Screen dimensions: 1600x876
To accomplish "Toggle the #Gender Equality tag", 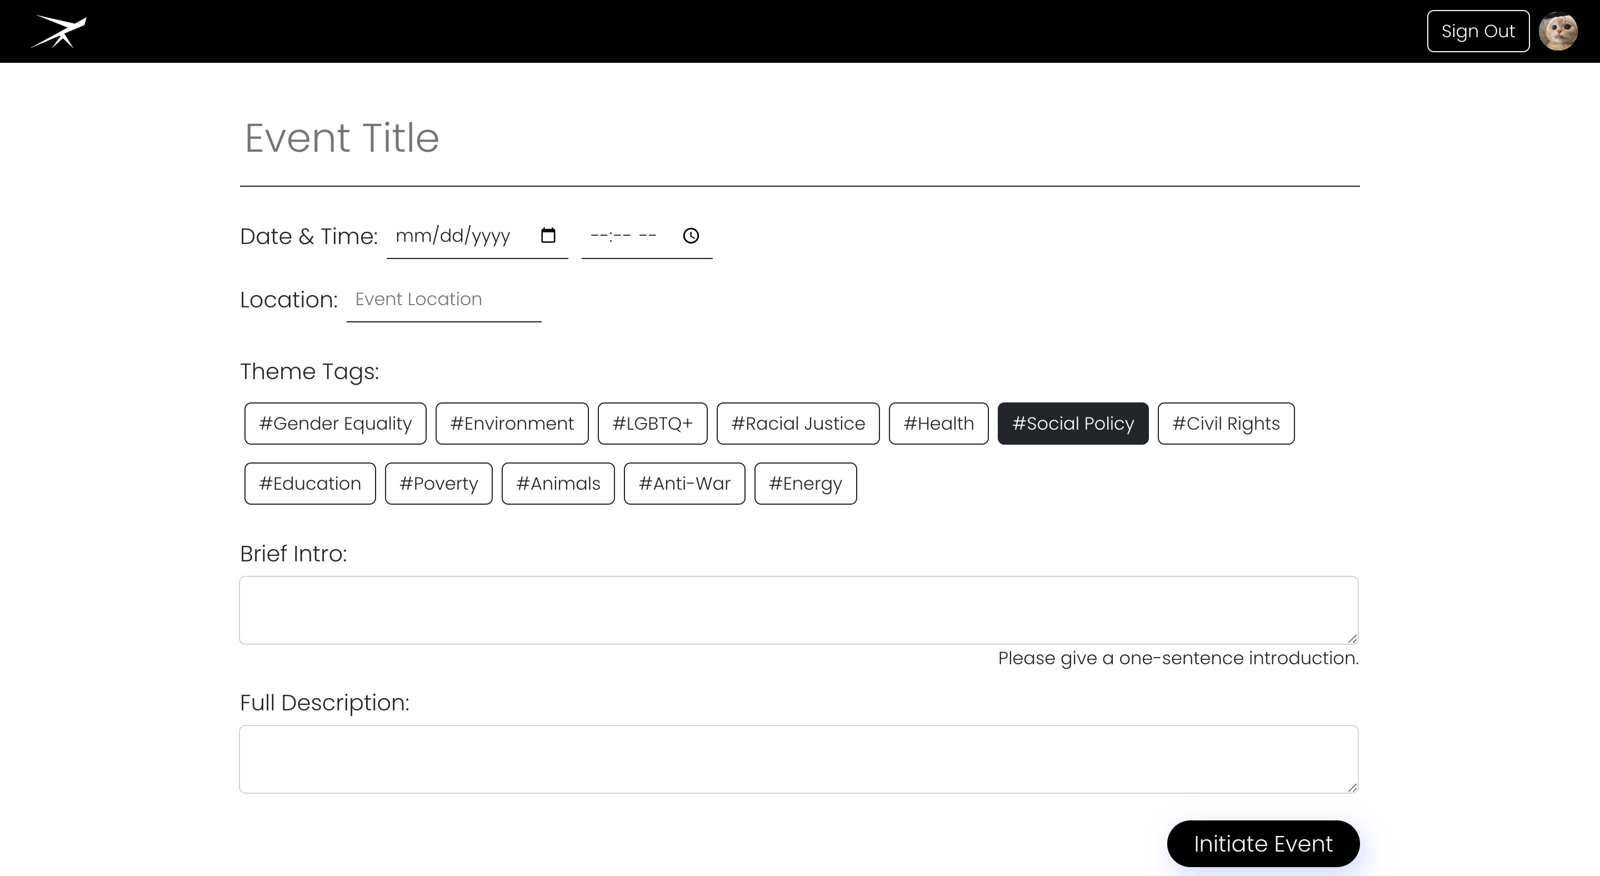I will point(335,424).
